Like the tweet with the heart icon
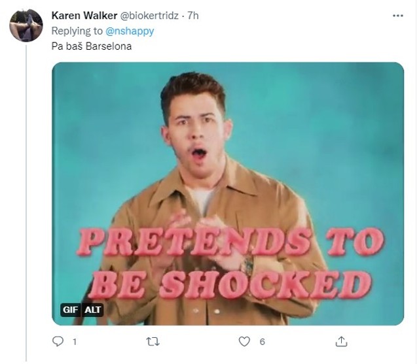Viewport: 419px width, 364px height. coord(245,341)
